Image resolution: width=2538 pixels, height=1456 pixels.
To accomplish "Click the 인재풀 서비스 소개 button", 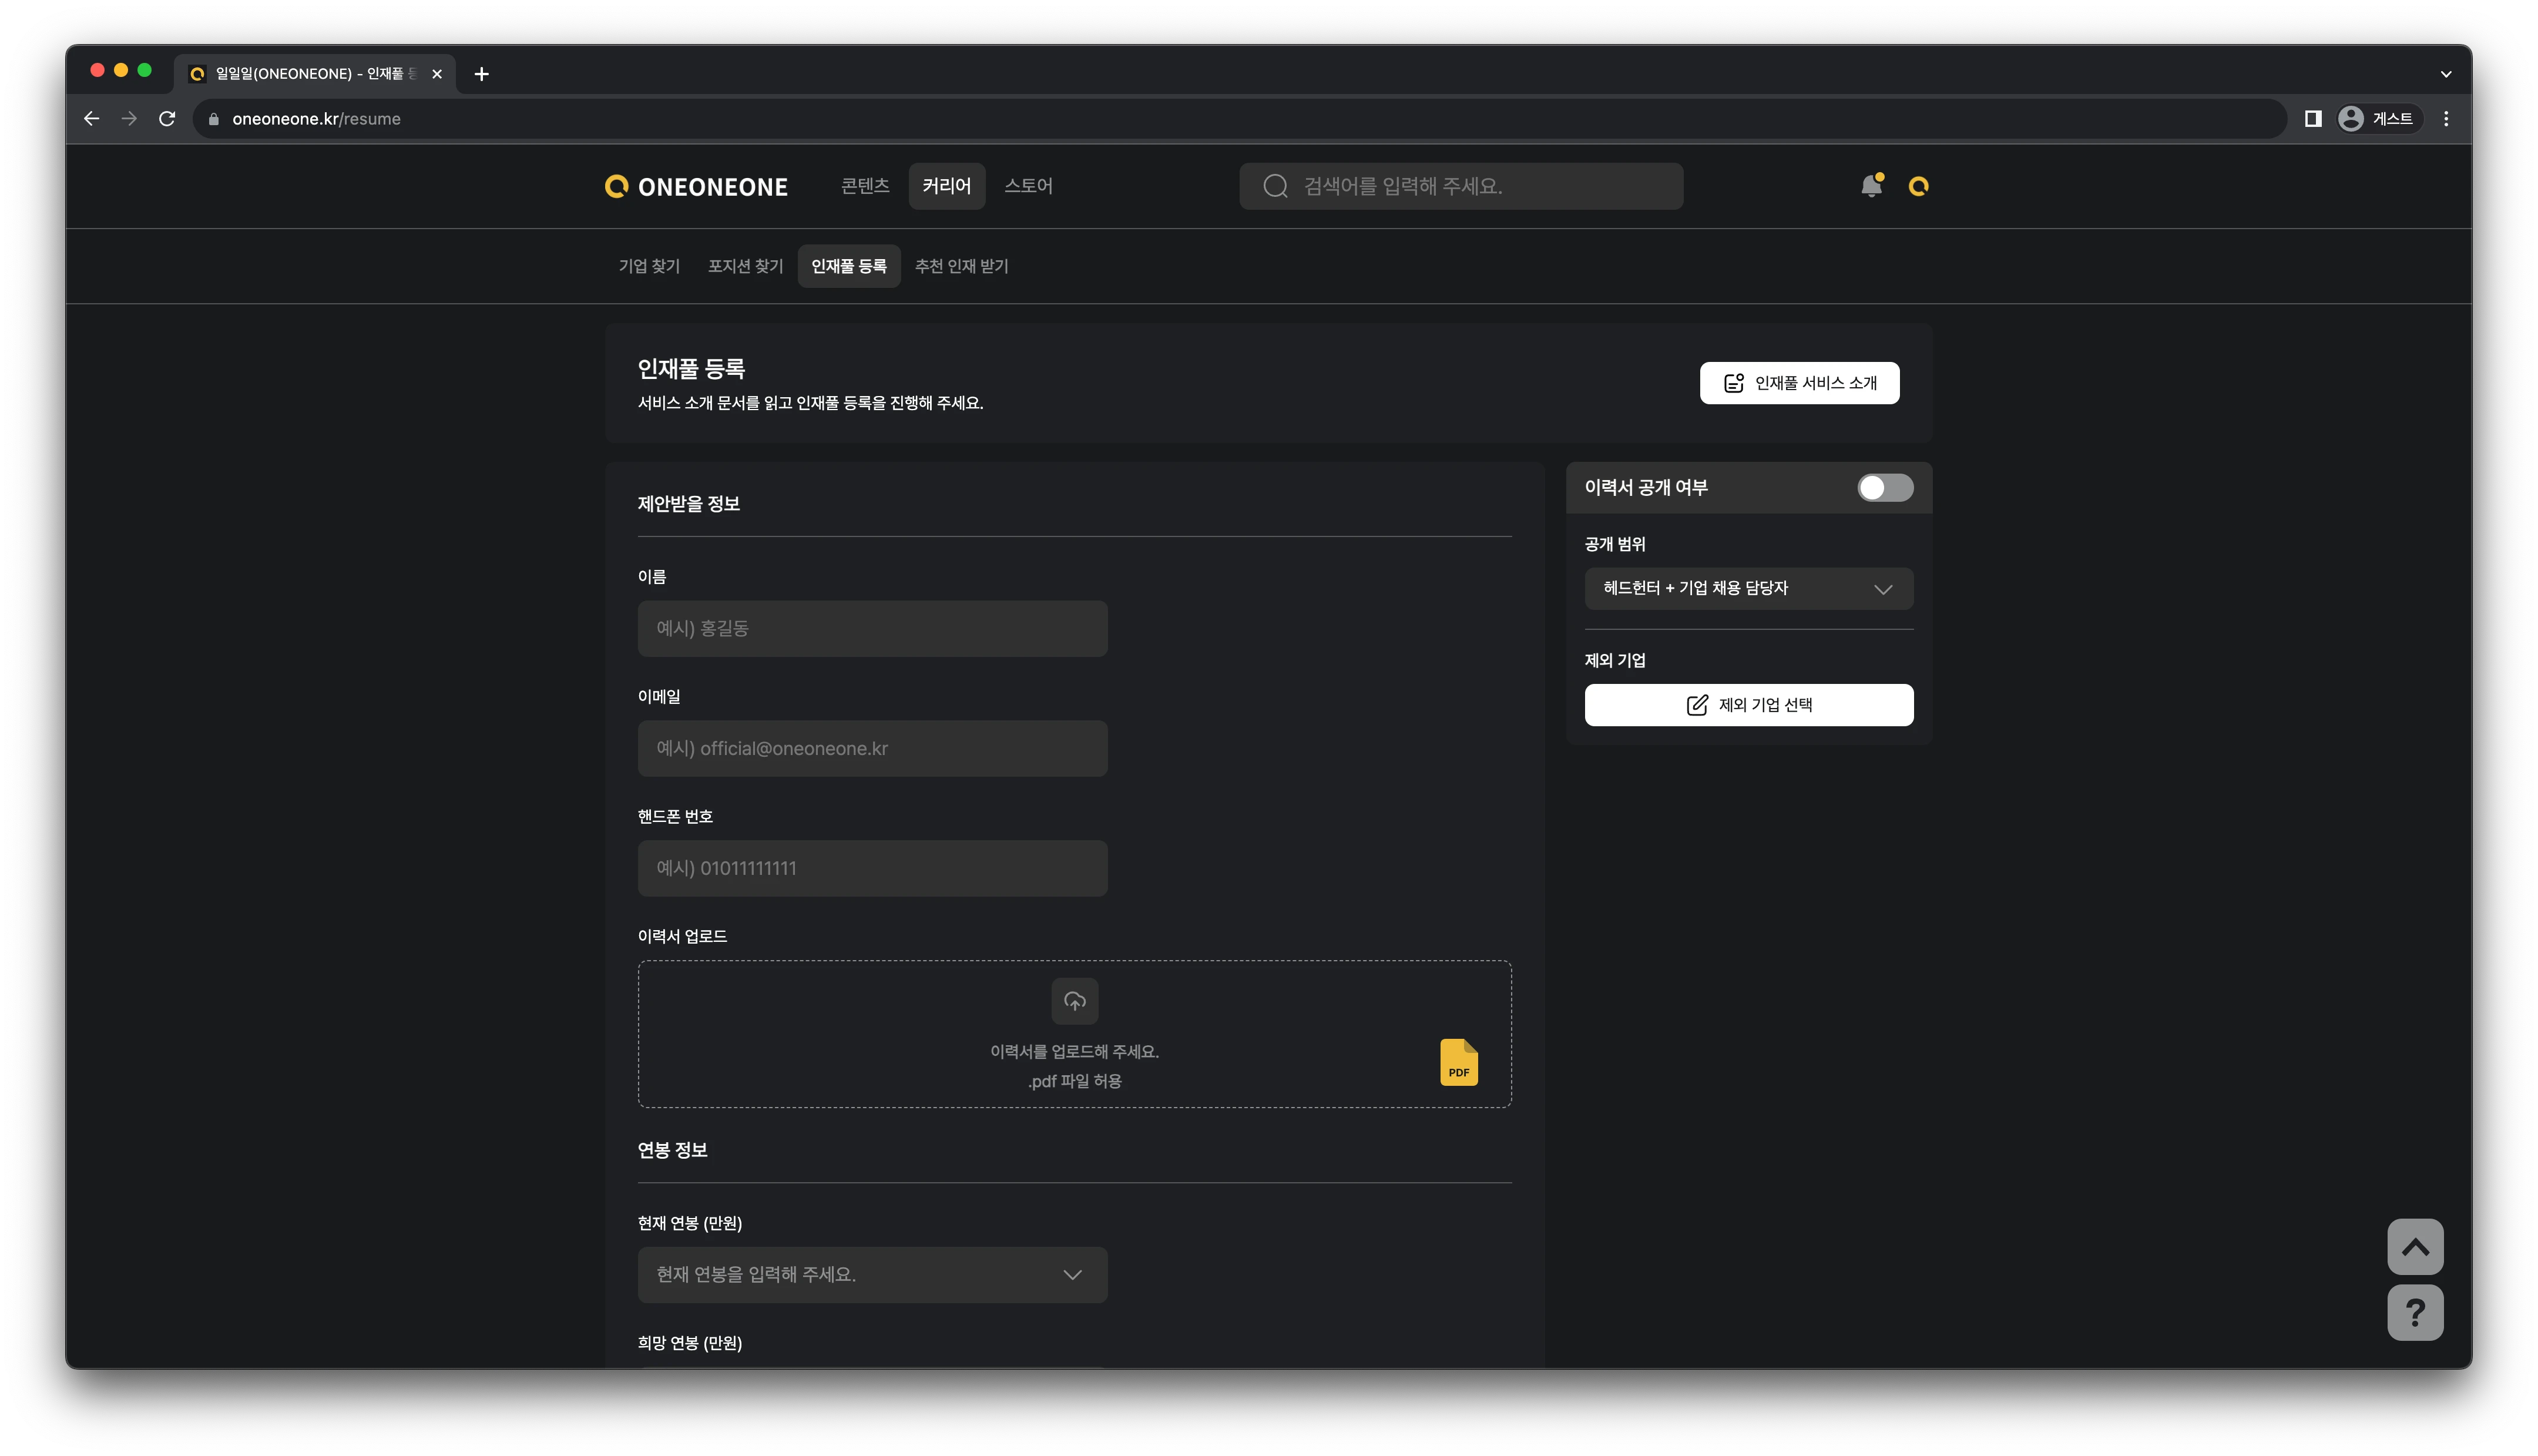I will coord(1798,383).
